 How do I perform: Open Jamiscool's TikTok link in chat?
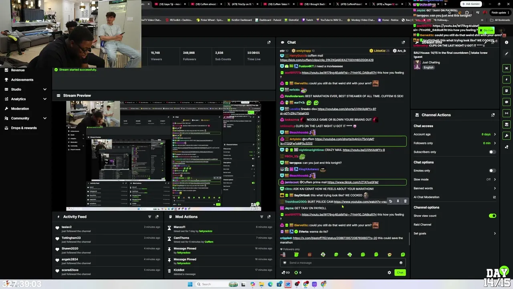[x=353, y=182]
